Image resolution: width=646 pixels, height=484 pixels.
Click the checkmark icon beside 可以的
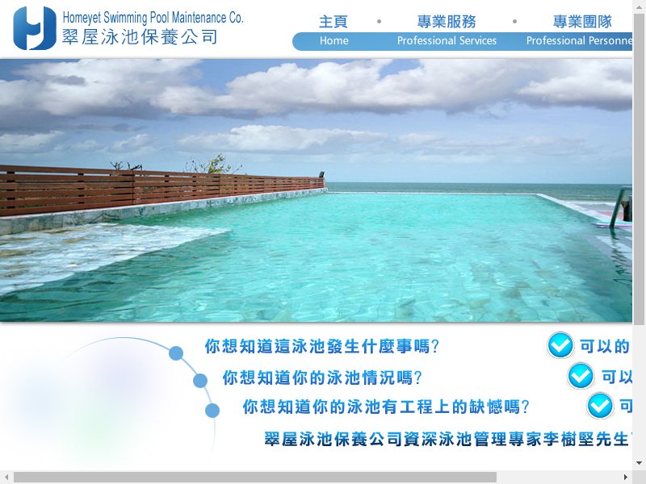[560, 345]
